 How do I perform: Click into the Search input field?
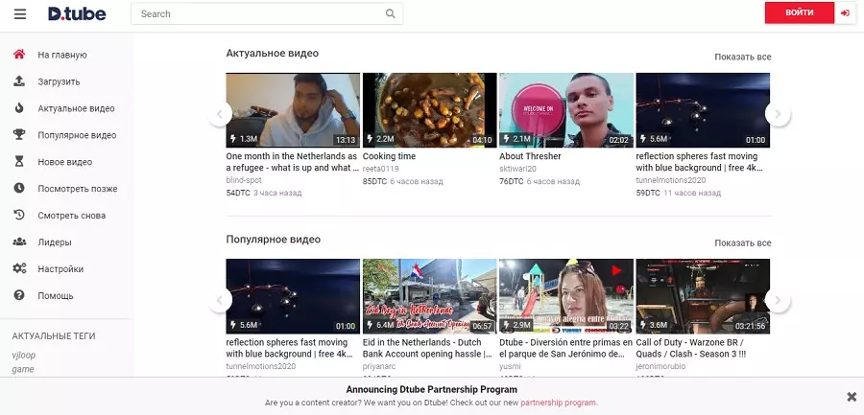(259, 13)
